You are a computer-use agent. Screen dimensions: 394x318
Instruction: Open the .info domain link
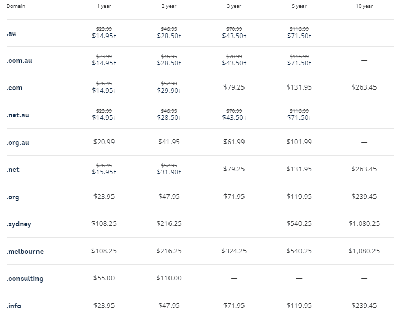(14, 306)
